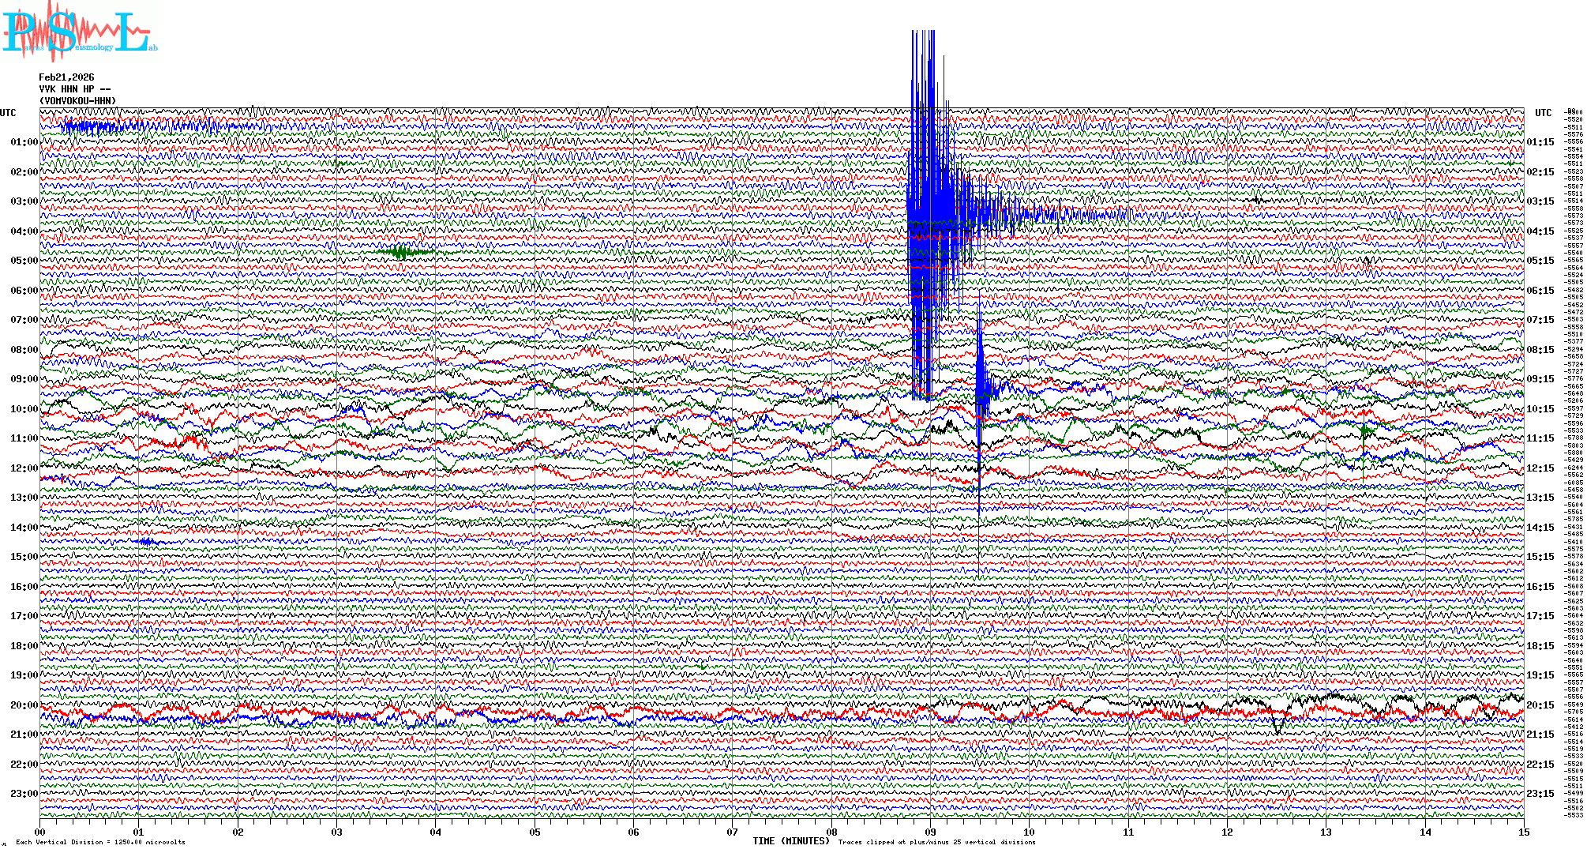
Task: Click the right UTC axis header
Action: 1543,113
